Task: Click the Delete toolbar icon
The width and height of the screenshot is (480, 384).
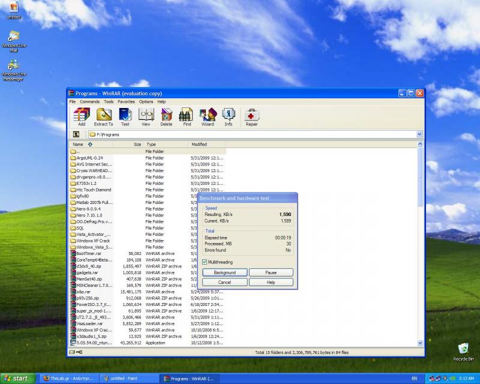Action: coord(166,117)
